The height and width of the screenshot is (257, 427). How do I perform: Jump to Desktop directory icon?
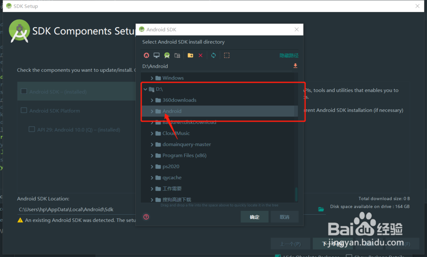[x=156, y=55]
